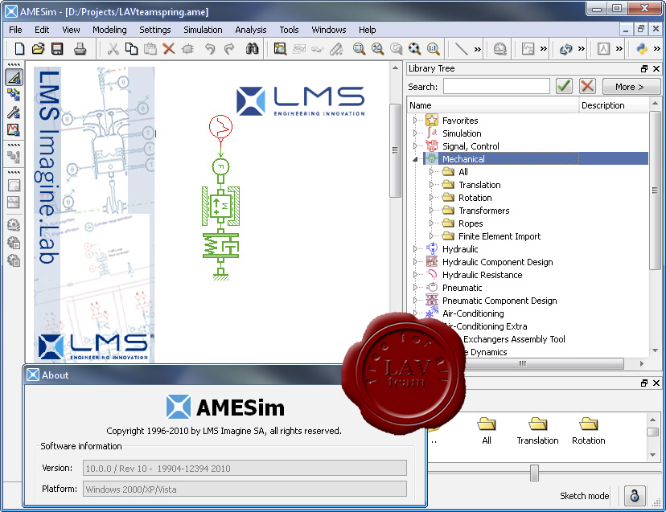Open the Settings menu

[155, 29]
